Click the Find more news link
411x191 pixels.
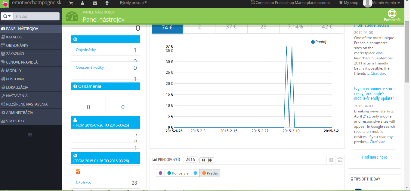pos(375,157)
